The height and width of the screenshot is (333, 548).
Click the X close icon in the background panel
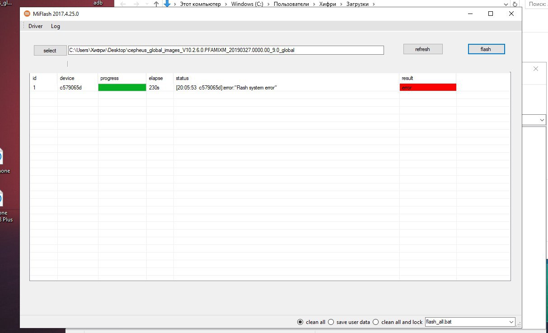(x=536, y=69)
